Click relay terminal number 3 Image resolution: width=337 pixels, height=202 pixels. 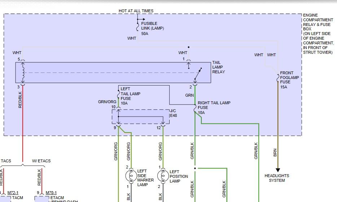coord(18,87)
